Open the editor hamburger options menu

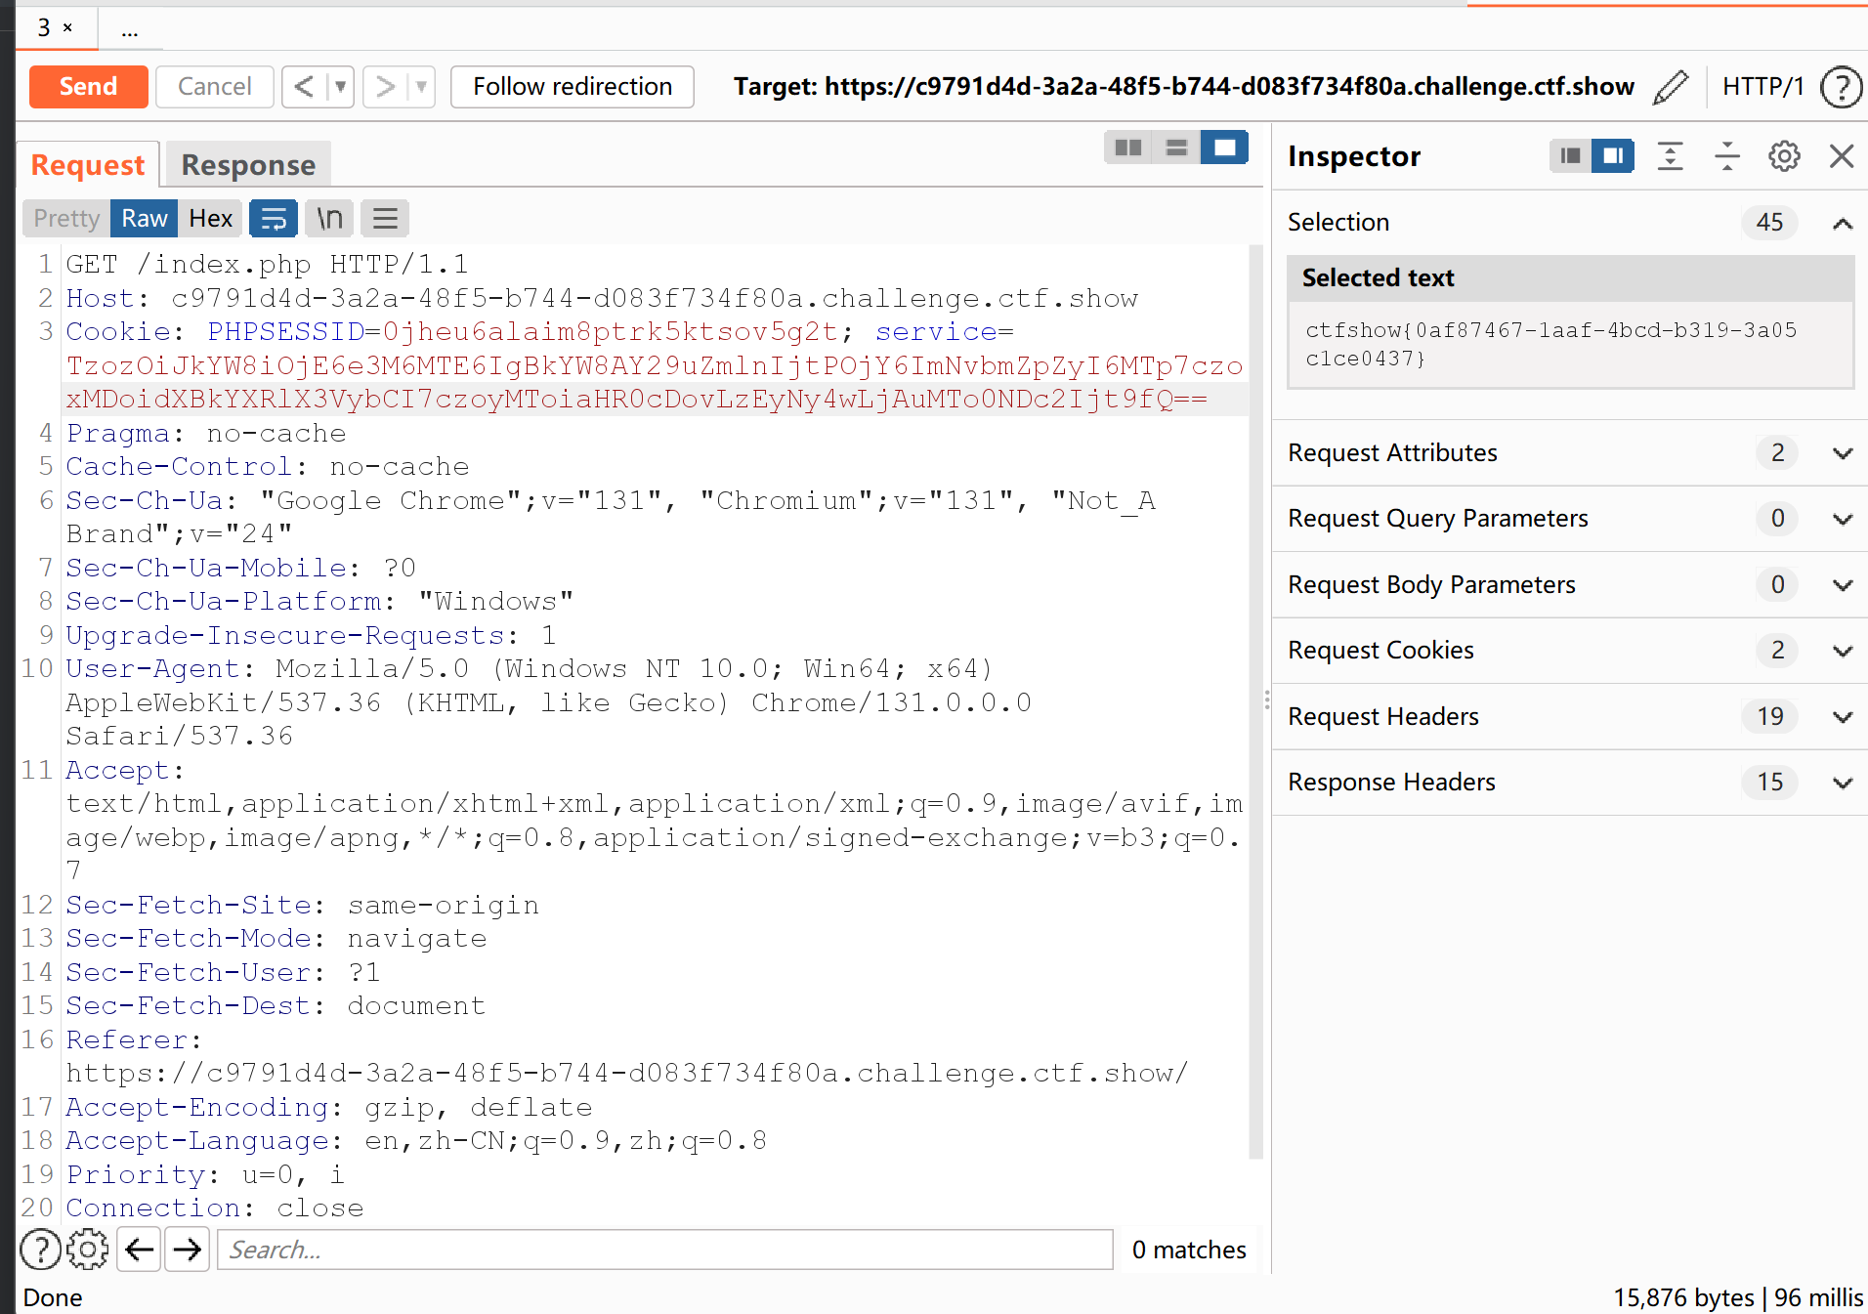(385, 219)
